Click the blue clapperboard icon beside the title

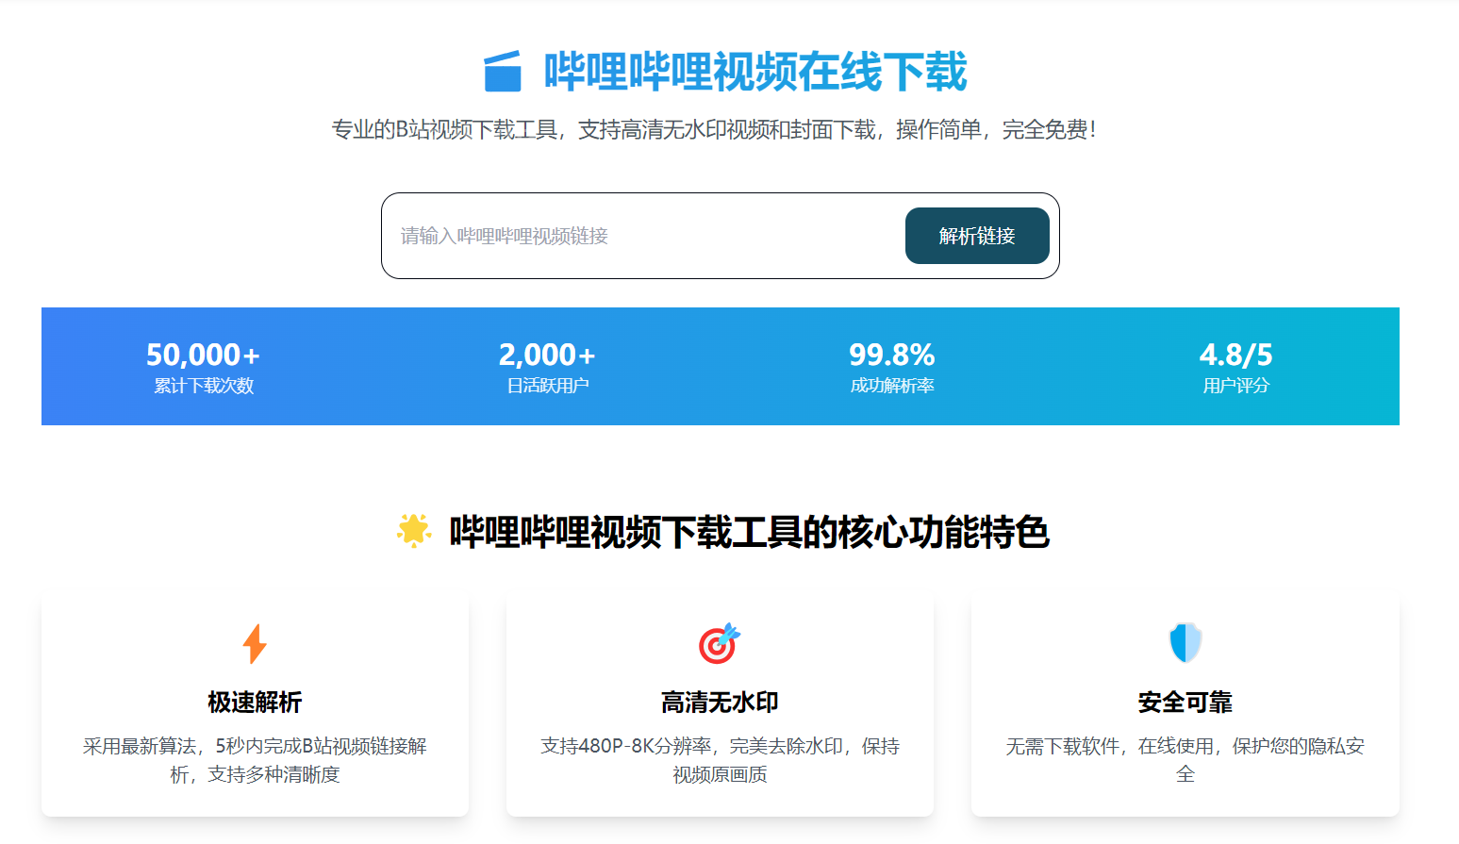click(x=503, y=72)
